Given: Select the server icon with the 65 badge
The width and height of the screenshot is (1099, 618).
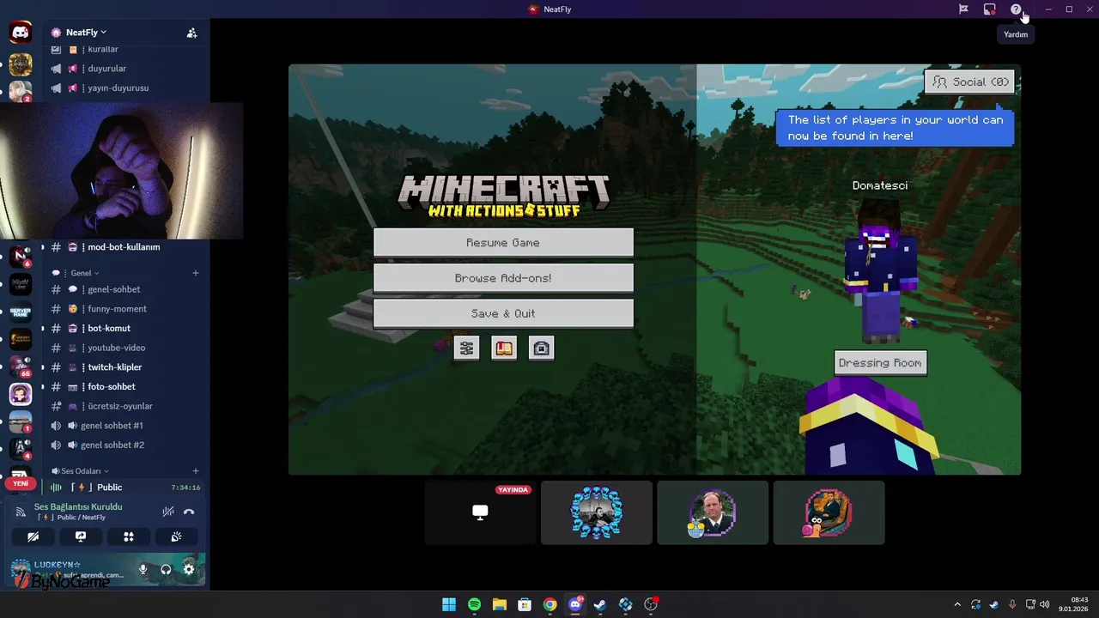Looking at the screenshot, I should (21, 366).
